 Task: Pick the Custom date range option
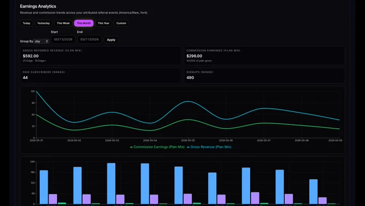tap(121, 23)
